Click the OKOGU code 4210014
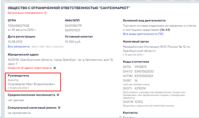 140,88
